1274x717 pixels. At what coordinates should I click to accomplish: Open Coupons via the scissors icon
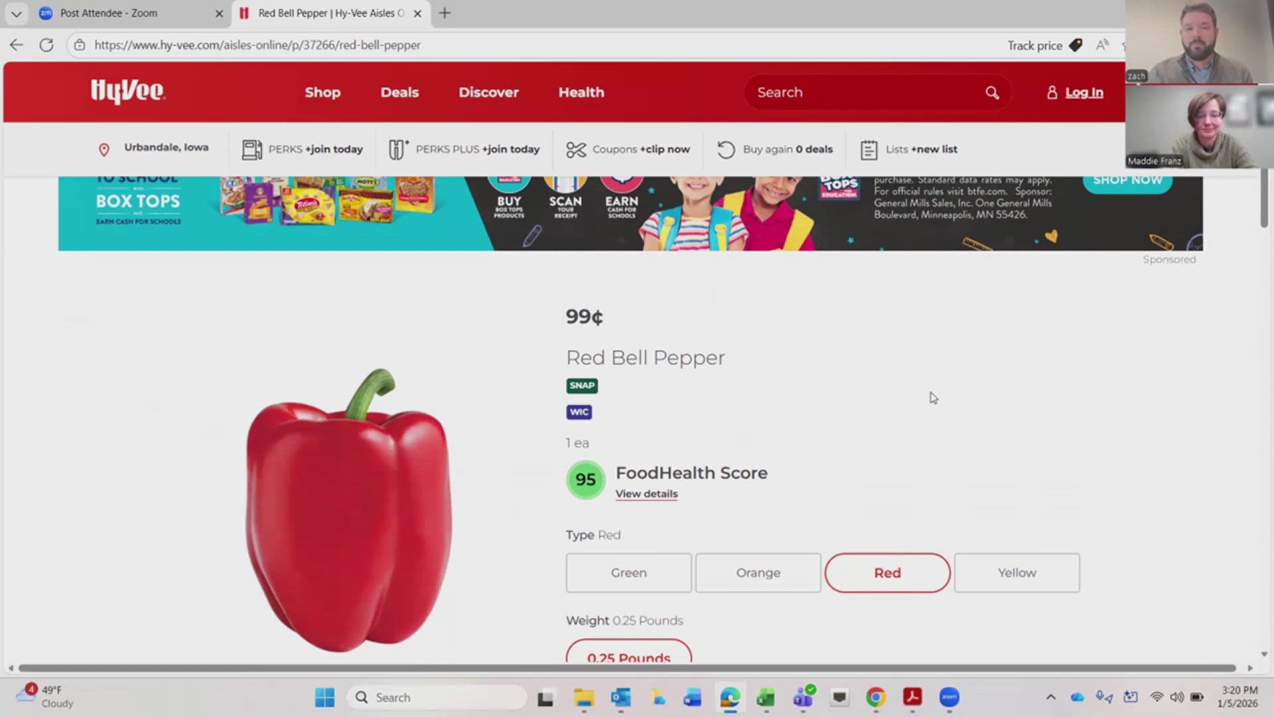(576, 149)
